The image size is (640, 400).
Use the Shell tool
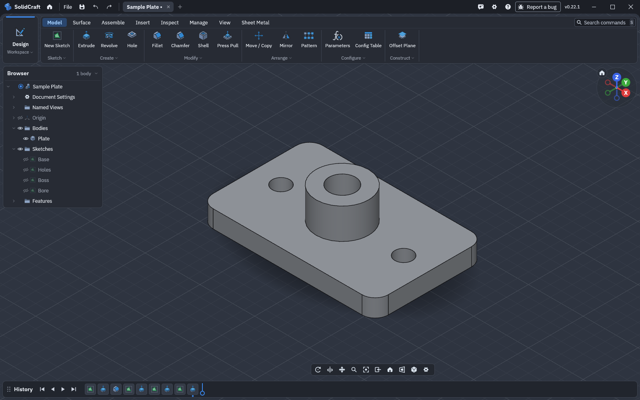click(x=203, y=40)
